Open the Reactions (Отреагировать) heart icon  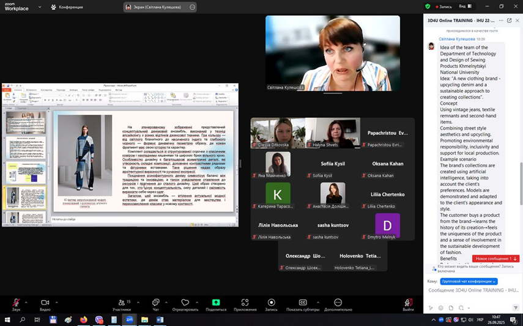click(x=185, y=303)
